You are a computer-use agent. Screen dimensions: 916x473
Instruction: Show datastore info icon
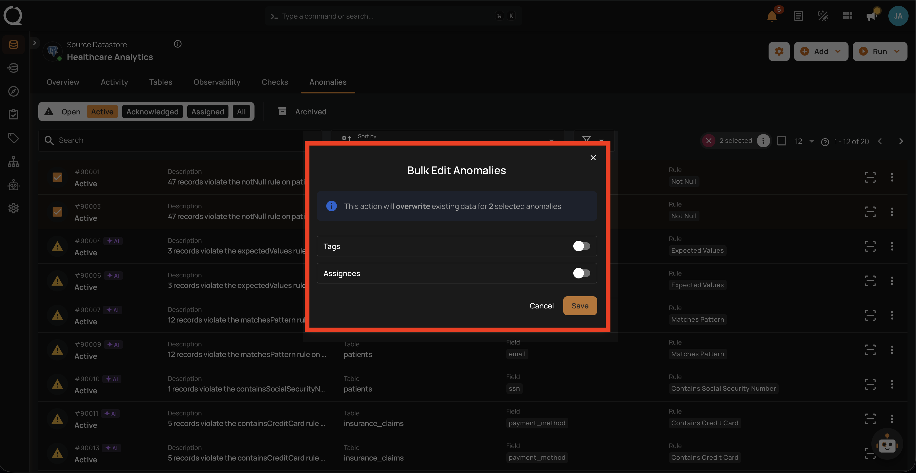[x=177, y=44]
